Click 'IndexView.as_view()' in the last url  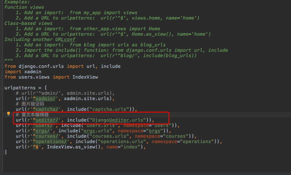tap(74, 147)
